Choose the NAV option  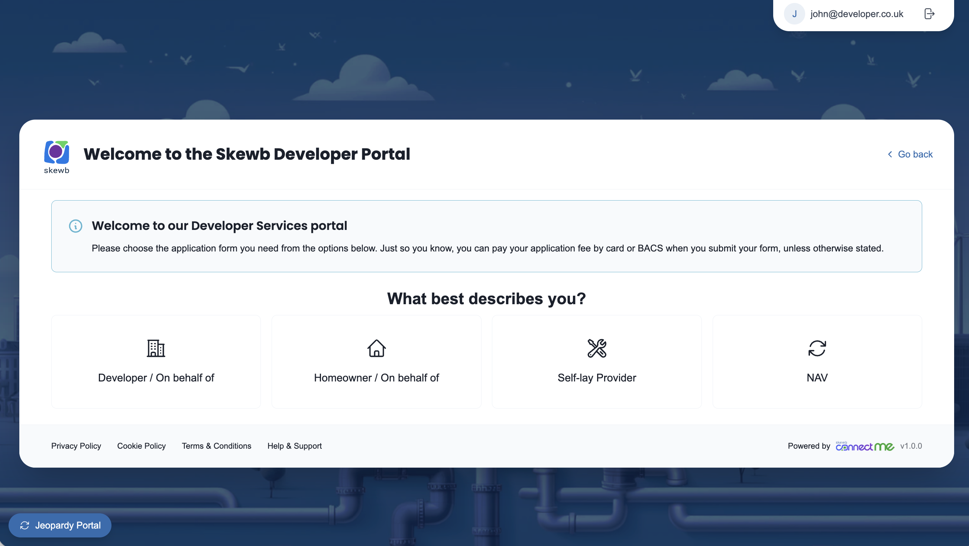[x=817, y=362]
